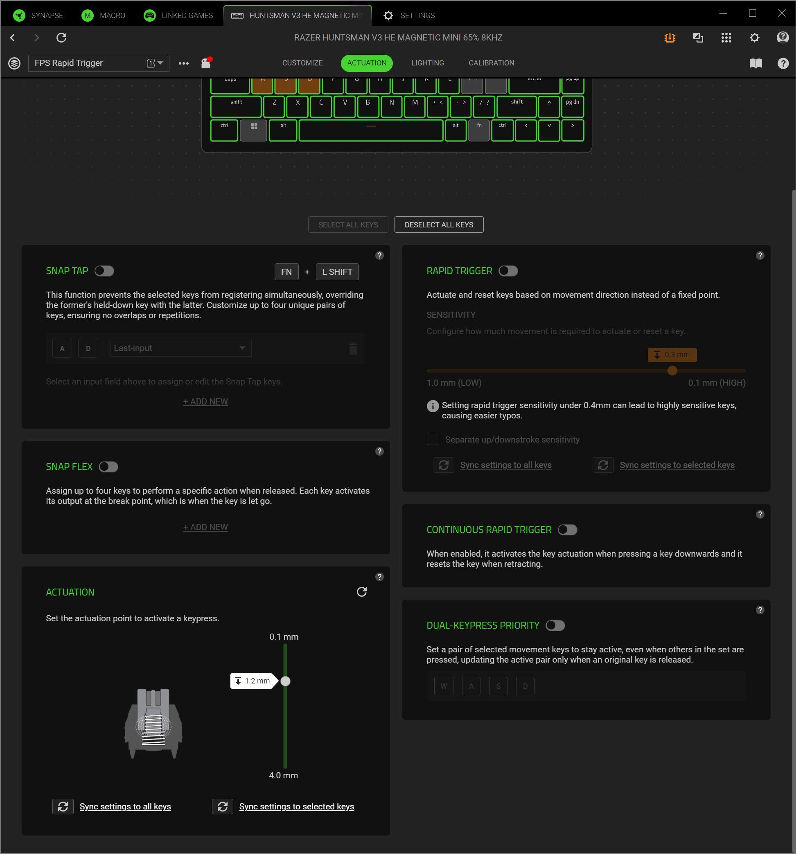Switch to the Synapse top tab

38,16
